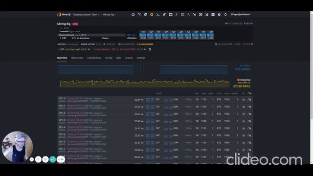The height and width of the screenshot is (176, 313).
Task: Dismiss the red teamredminer message
Action: coord(145,49)
